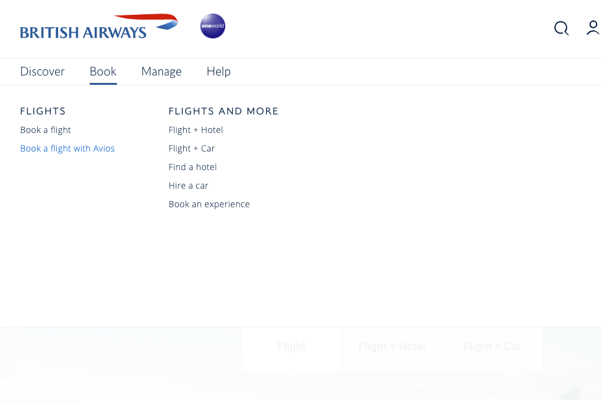Switch to the faded Flight + Car tab
Image resolution: width=602 pixels, height=404 pixels.
pyautogui.click(x=492, y=346)
